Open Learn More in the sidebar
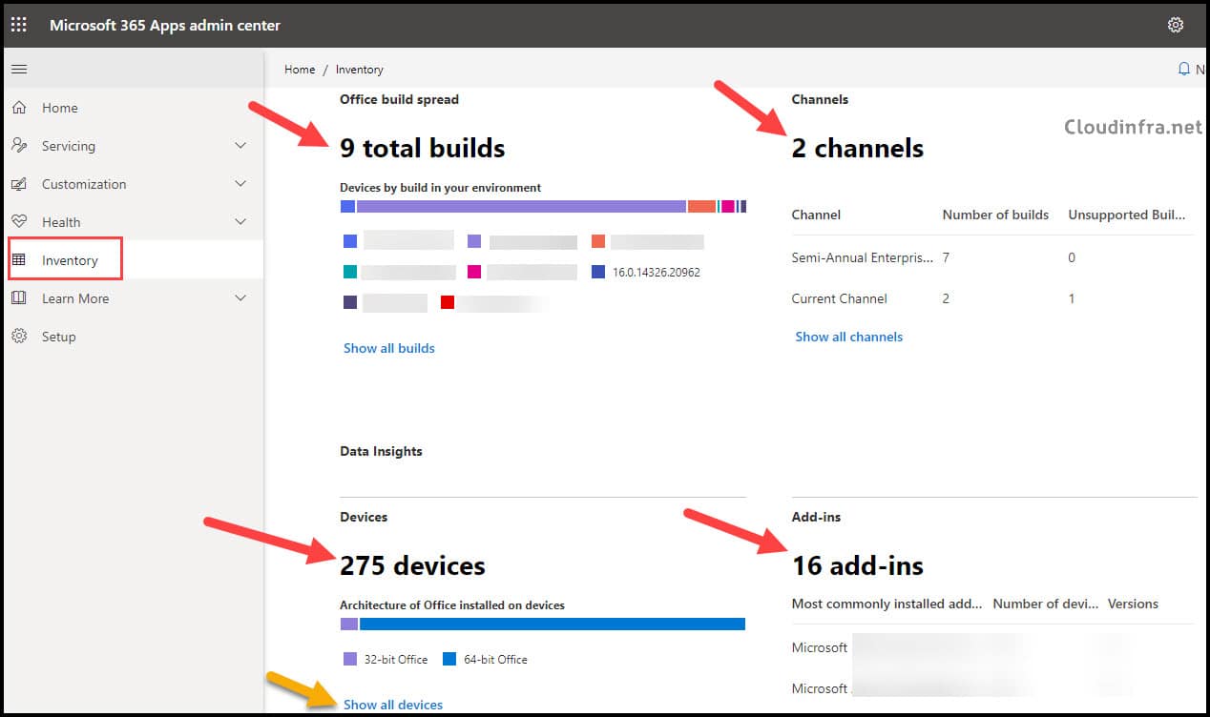This screenshot has height=717, width=1210. (75, 298)
